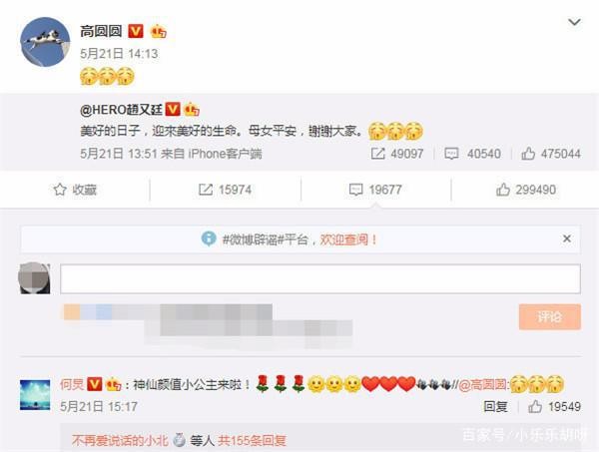Open the 19677 comments tab
Screen dimensions: 599x452
tap(375, 190)
